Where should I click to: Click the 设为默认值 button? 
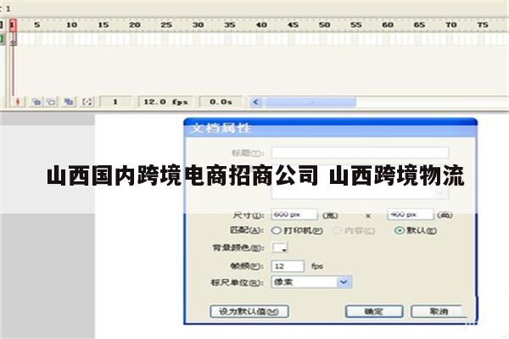tap(249, 311)
